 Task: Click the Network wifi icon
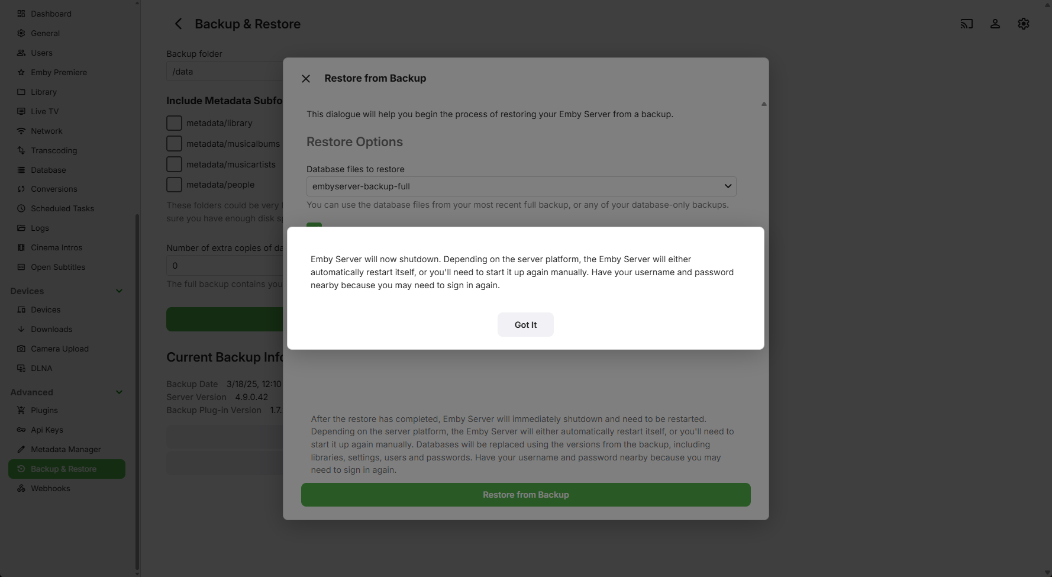[21, 131]
